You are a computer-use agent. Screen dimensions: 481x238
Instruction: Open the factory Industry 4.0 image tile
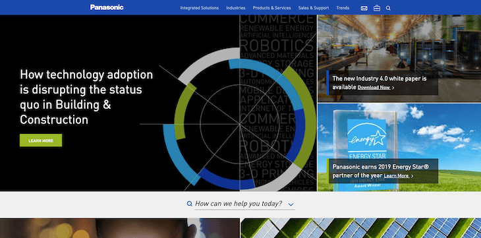click(x=399, y=59)
